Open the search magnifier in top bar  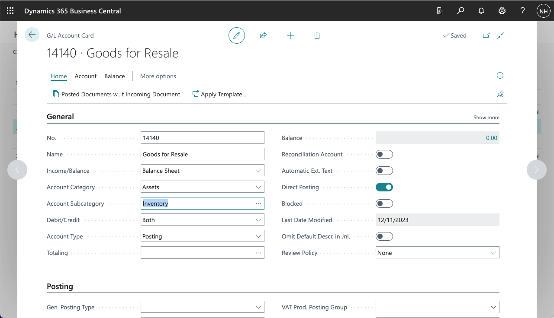click(x=461, y=11)
